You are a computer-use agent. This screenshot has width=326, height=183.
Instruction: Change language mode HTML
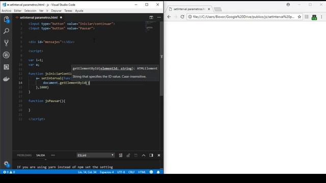tap(142, 172)
